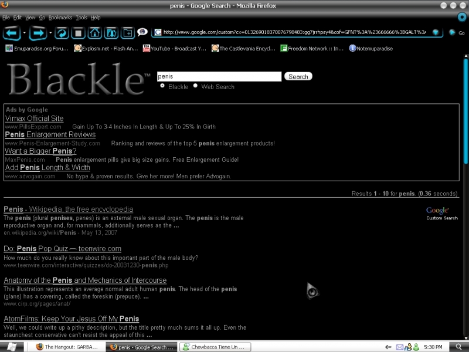This screenshot has height=352, width=469.
Task: Click the www.advogain.com ad URL text
Action: [x=30, y=177]
